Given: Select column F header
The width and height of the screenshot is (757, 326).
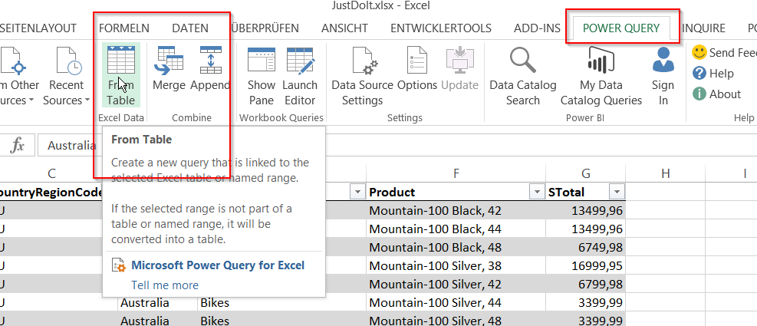Looking at the screenshot, I should (456, 173).
